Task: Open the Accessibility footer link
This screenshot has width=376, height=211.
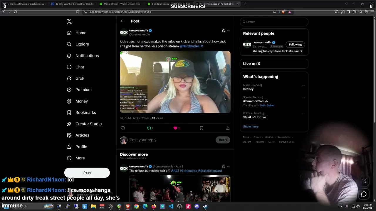Action: click(284, 137)
